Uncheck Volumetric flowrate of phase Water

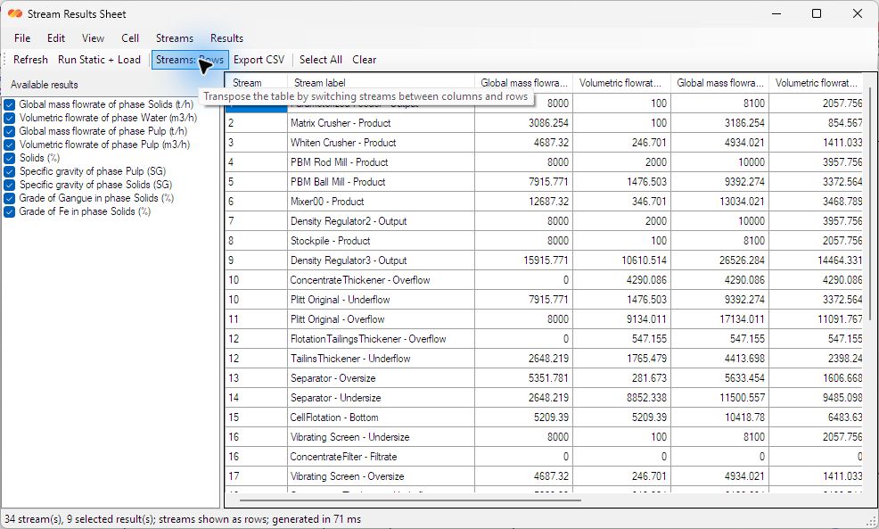point(10,118)
